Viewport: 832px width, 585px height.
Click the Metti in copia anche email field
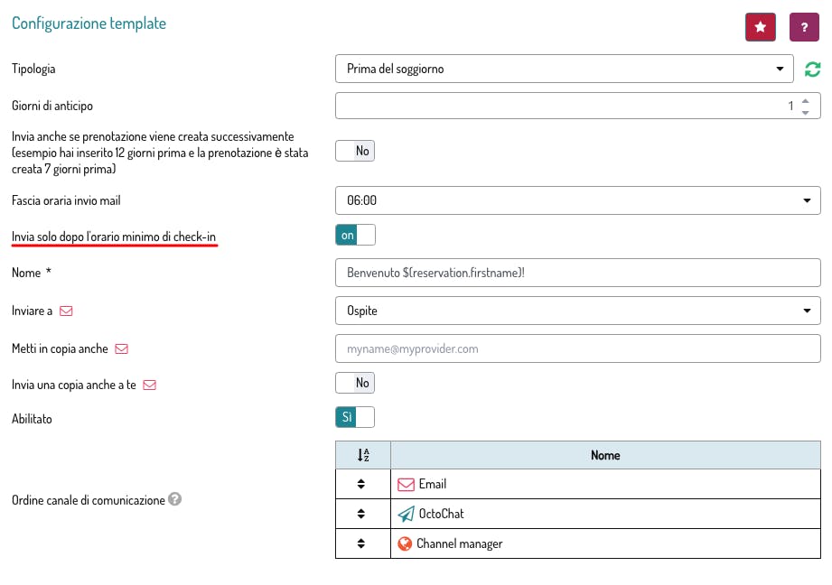pyautogui.click(x=577, y=348)
